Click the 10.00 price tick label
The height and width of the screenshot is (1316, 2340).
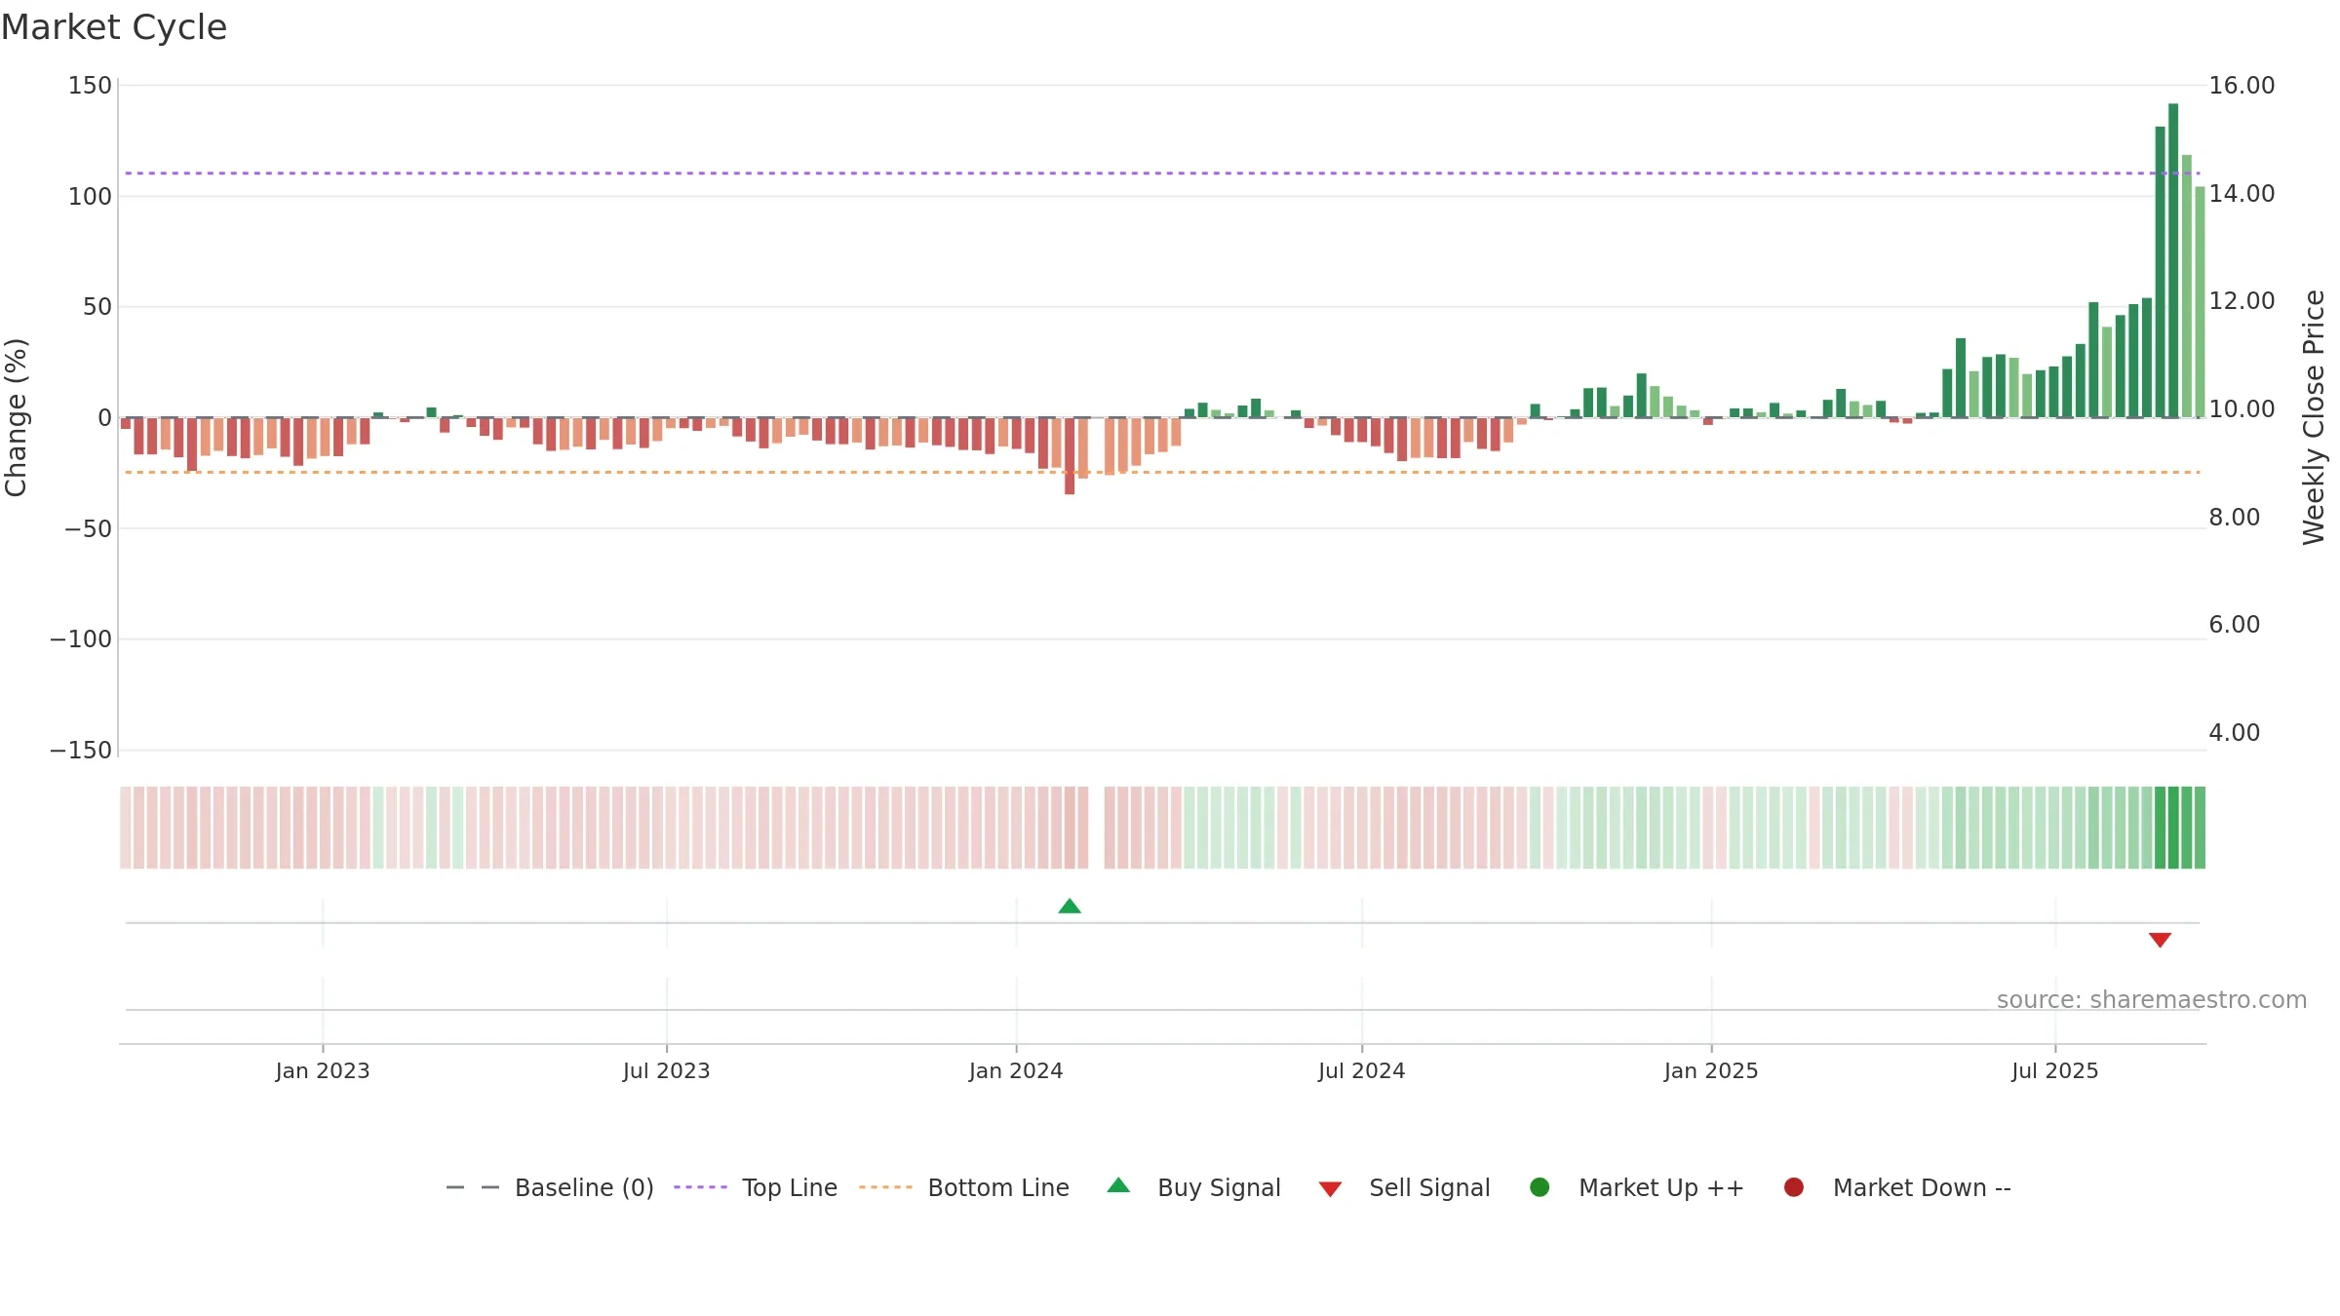[x=2242, y=409]
